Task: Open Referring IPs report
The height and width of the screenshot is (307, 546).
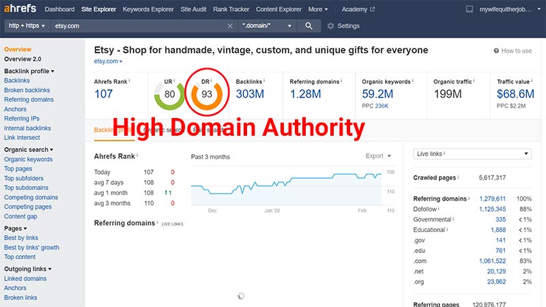Action: point(22,119)
